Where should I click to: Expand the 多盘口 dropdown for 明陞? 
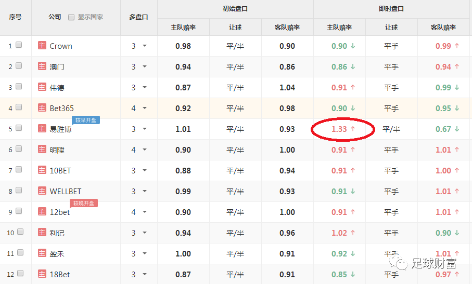click(x=145, y=150)
